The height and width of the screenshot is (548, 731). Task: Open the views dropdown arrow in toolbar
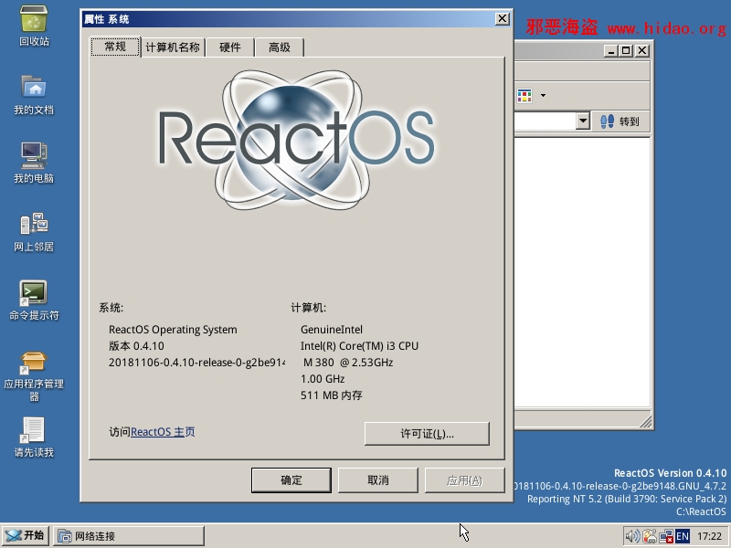[x=543, y=95]
